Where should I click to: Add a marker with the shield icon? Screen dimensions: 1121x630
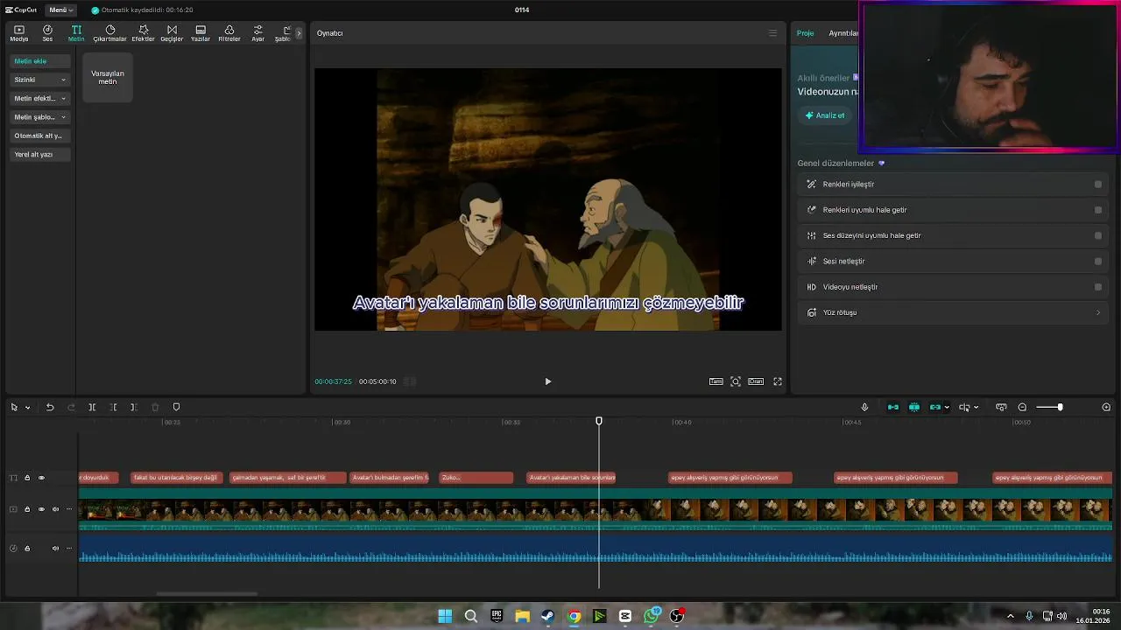click(176, 407)
